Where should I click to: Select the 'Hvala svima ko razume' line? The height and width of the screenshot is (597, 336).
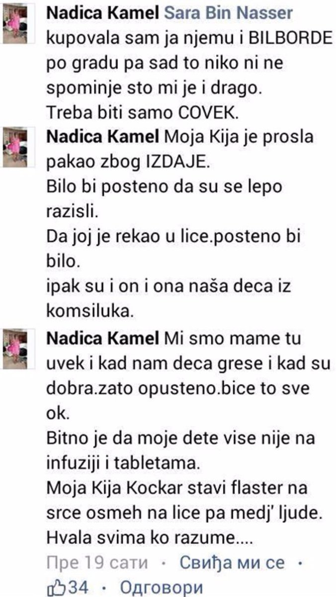(151, 538)
